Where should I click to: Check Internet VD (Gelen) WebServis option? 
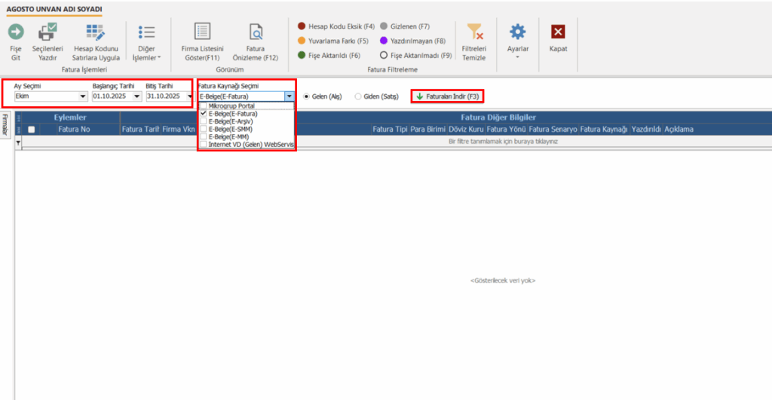(204, 145)
